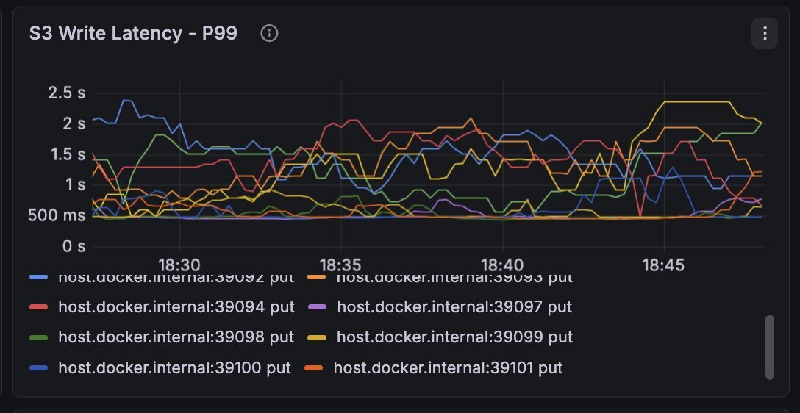The height and width of the screenshot is (413, 800).
Task: Click the red 39094 legend color swatch
Action: tap(39, 307)
